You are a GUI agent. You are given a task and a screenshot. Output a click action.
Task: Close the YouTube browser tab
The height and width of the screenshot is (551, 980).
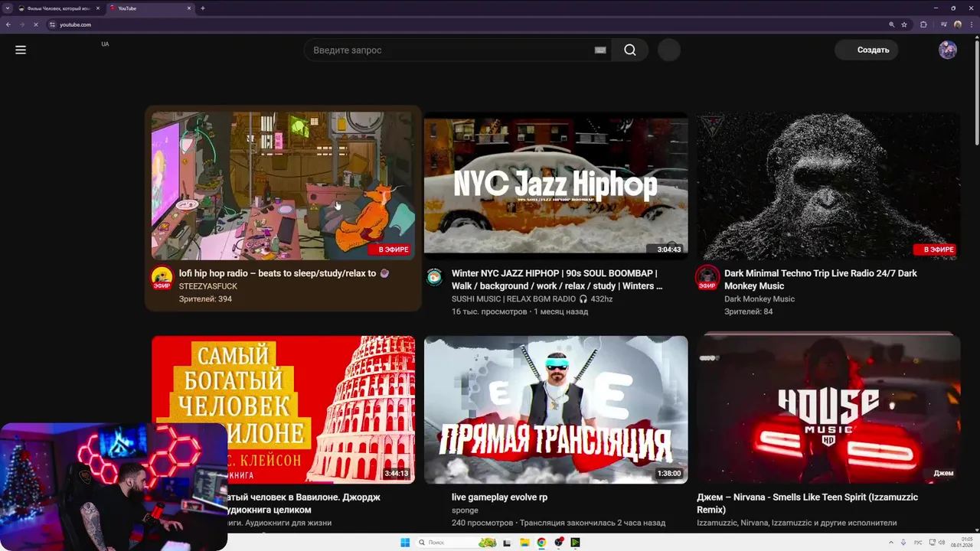coord(189,8)
